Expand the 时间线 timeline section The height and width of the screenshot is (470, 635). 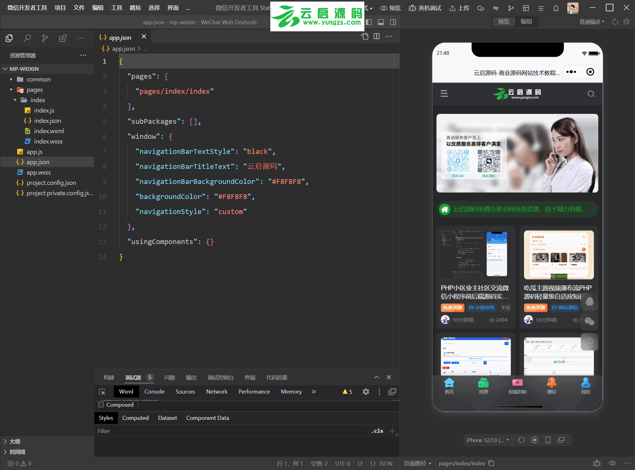[x=17, y=452]
